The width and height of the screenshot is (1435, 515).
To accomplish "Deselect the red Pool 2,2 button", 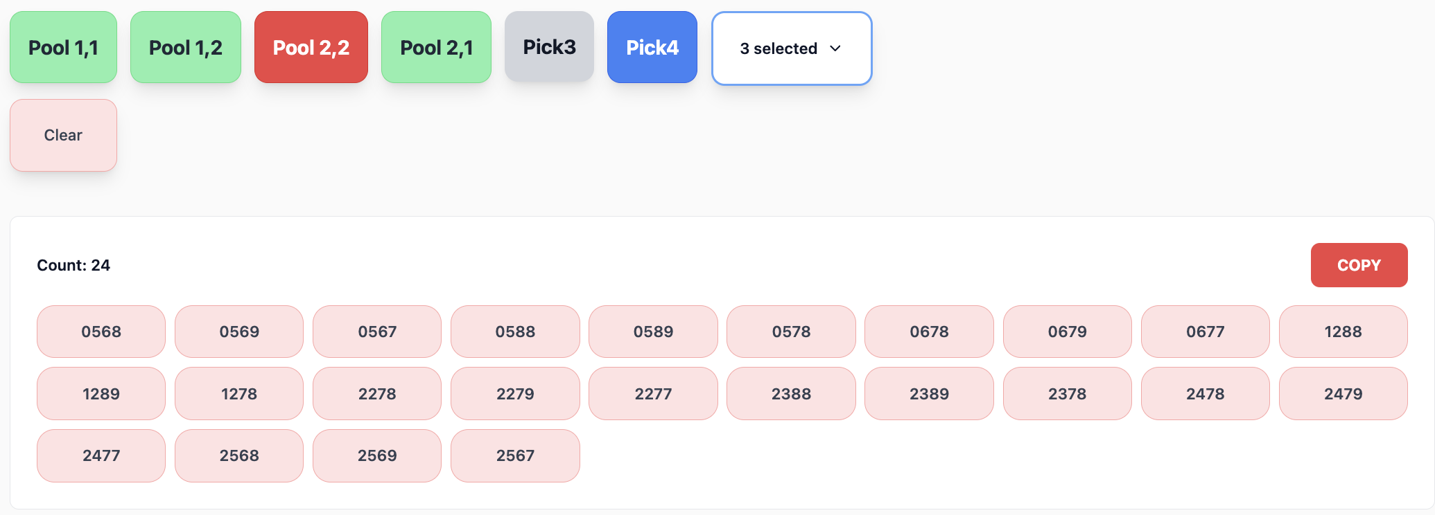I will [x=311, y=47].
